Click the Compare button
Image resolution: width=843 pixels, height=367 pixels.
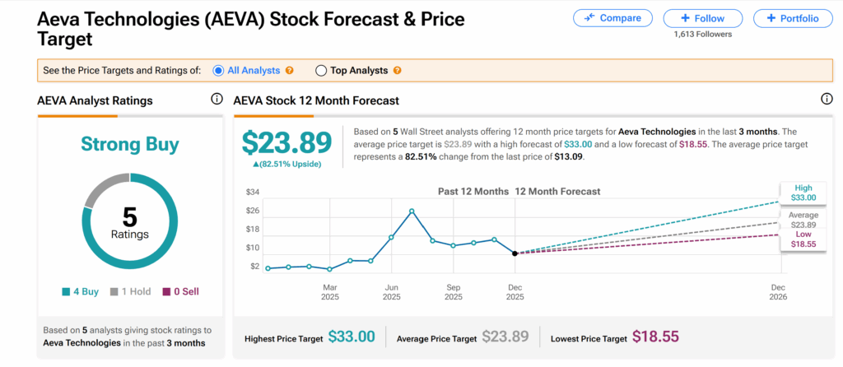point(612,18)
